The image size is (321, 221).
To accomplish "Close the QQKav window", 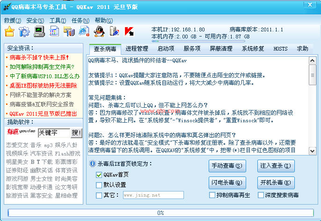I will pyautogui.click(x=310, y=5).
